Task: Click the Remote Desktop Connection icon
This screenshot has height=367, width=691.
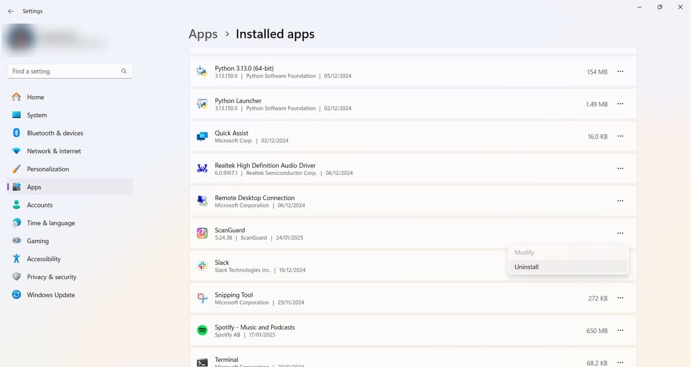Action: tap(202, 201)
